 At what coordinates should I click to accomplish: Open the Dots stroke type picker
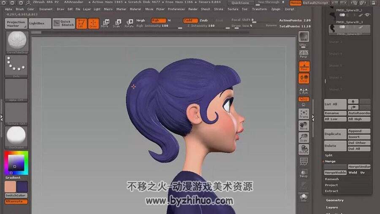(17, 66)
